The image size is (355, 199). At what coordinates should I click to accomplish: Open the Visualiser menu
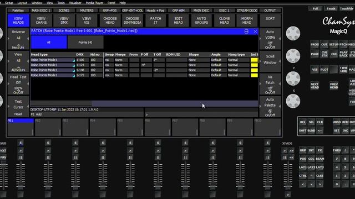[75, 3]
